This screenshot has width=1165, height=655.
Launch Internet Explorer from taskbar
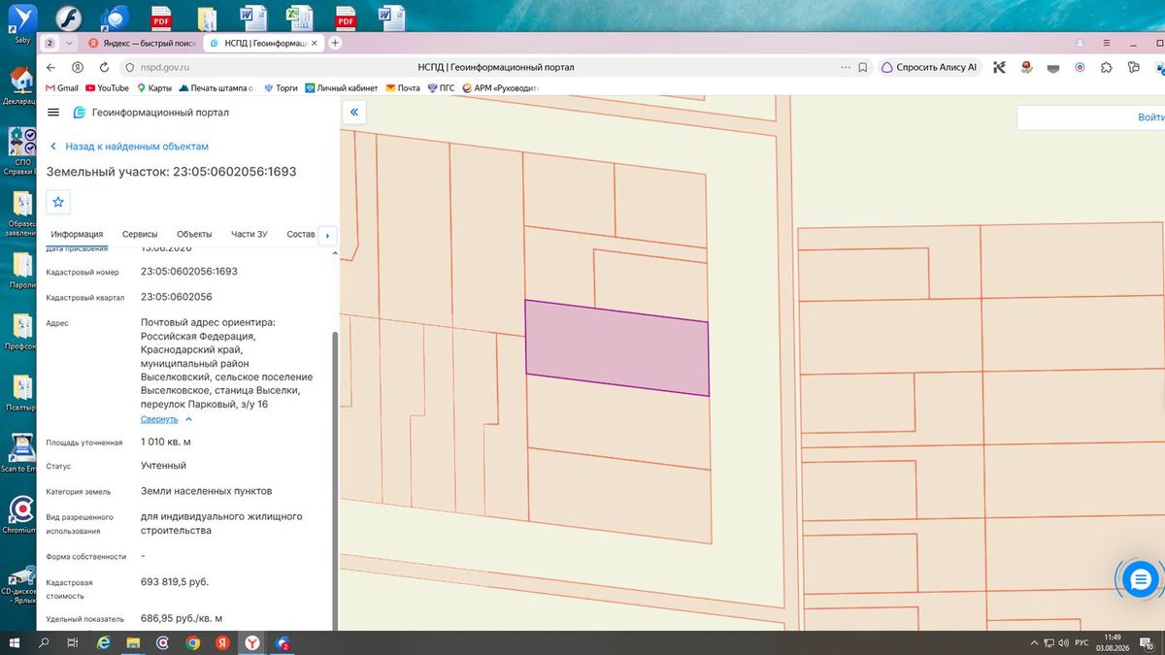103,642
